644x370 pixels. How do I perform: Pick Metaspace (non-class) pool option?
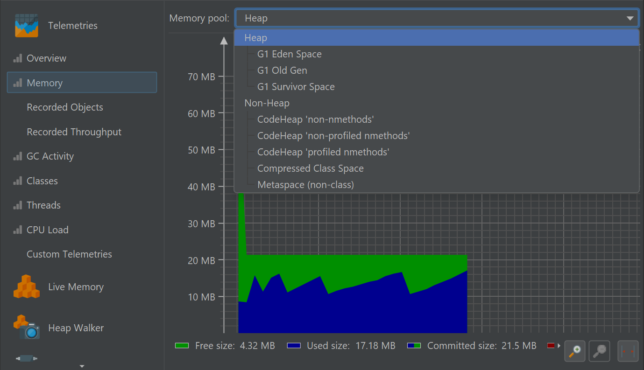(305, 185)
